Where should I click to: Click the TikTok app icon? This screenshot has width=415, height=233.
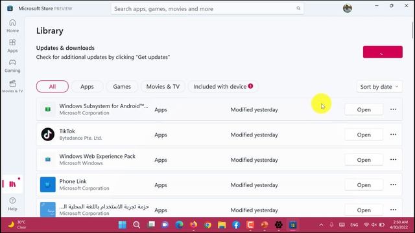pos(47,134)
